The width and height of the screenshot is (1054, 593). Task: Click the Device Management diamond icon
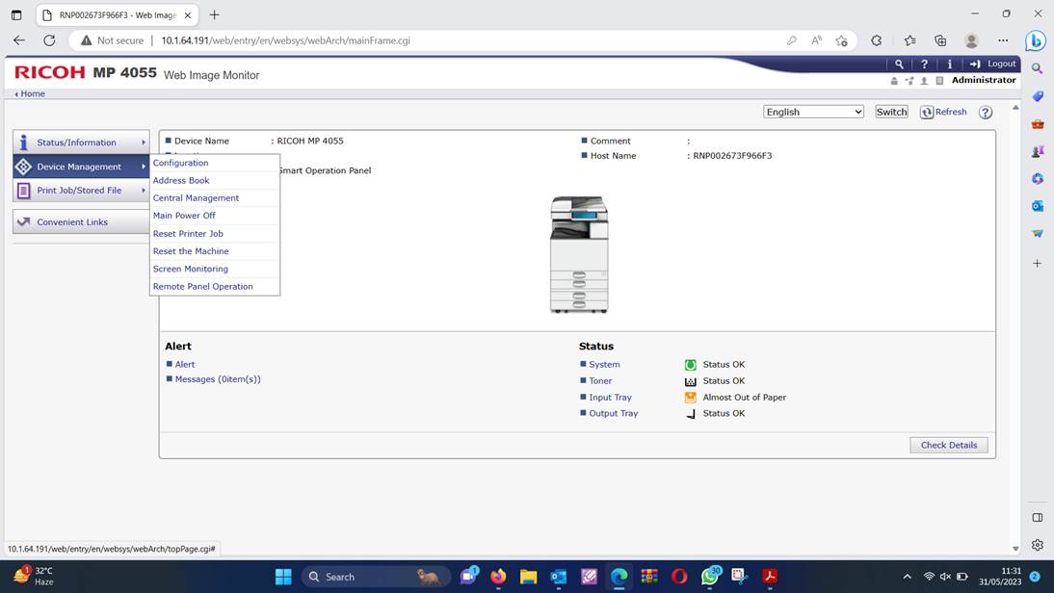pos(23,167)
